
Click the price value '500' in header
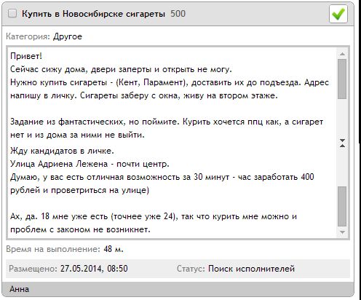click(178, 14)
